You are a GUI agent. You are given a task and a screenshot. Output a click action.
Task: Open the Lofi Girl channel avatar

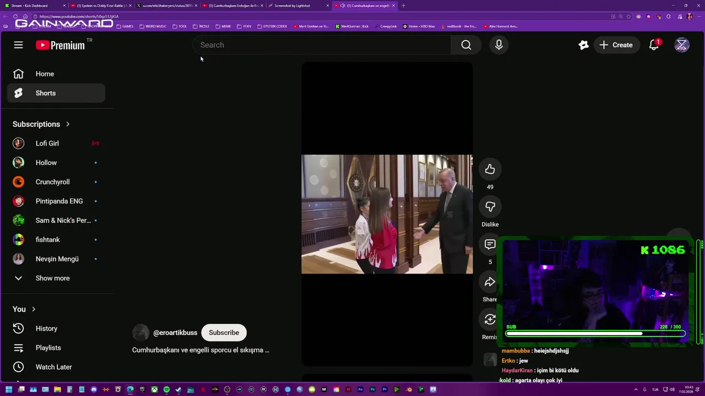[x=18, y=144]
